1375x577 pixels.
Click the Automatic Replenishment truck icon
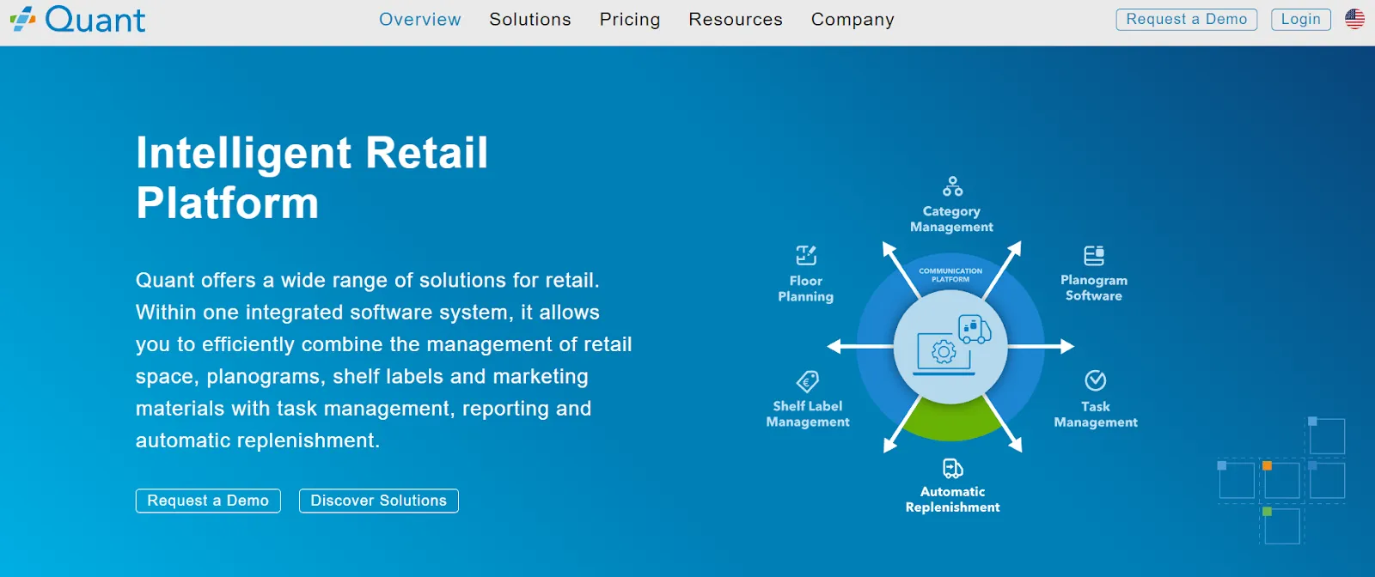click(x=953, y=468)
